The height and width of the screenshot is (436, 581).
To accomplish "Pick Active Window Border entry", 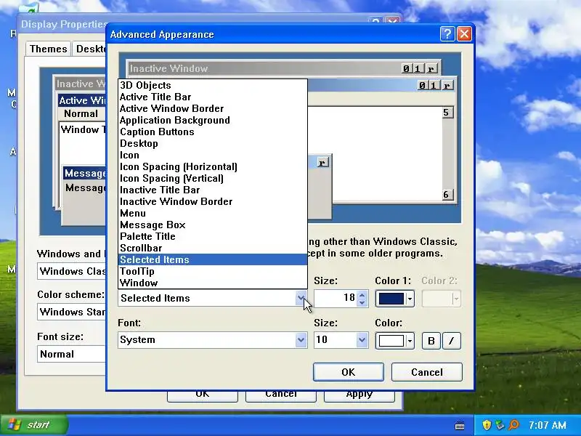I will [x=213, y=108].
